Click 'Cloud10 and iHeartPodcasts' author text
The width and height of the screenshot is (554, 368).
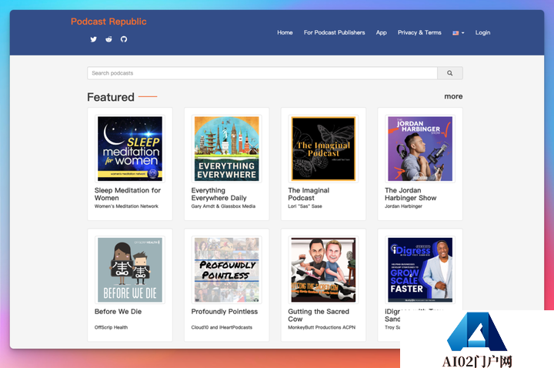222,327
